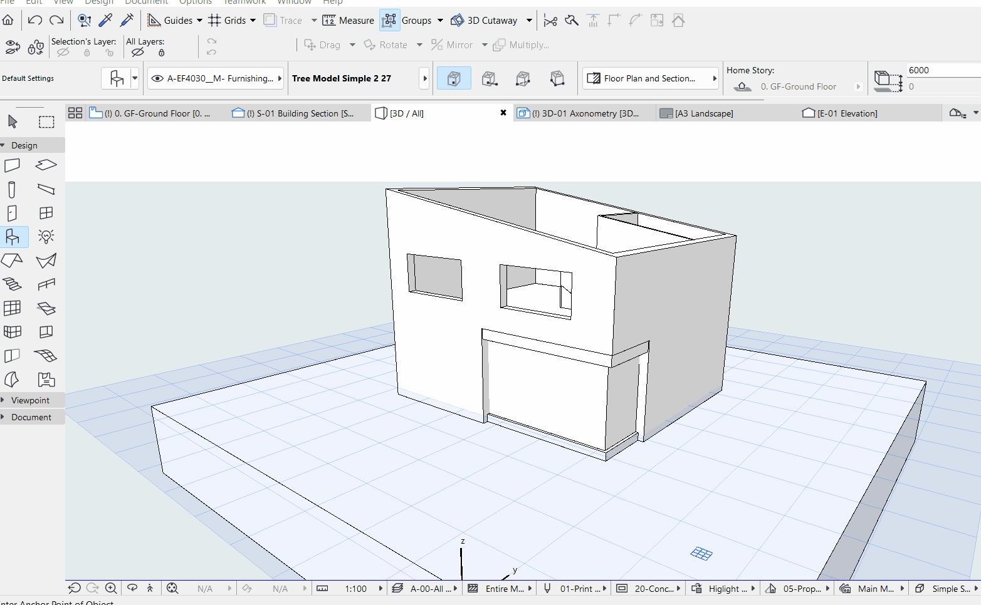
Task: Choose the Wall tool
Action: coord(13,165)
